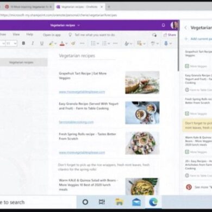Viewport: 212px width, 212px height.
Task: Open the user profile picture
Action: point(174,25)
